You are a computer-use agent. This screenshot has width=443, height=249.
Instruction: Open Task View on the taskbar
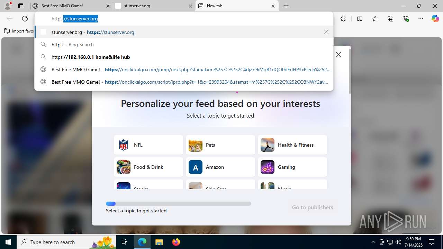coord(125,242)
